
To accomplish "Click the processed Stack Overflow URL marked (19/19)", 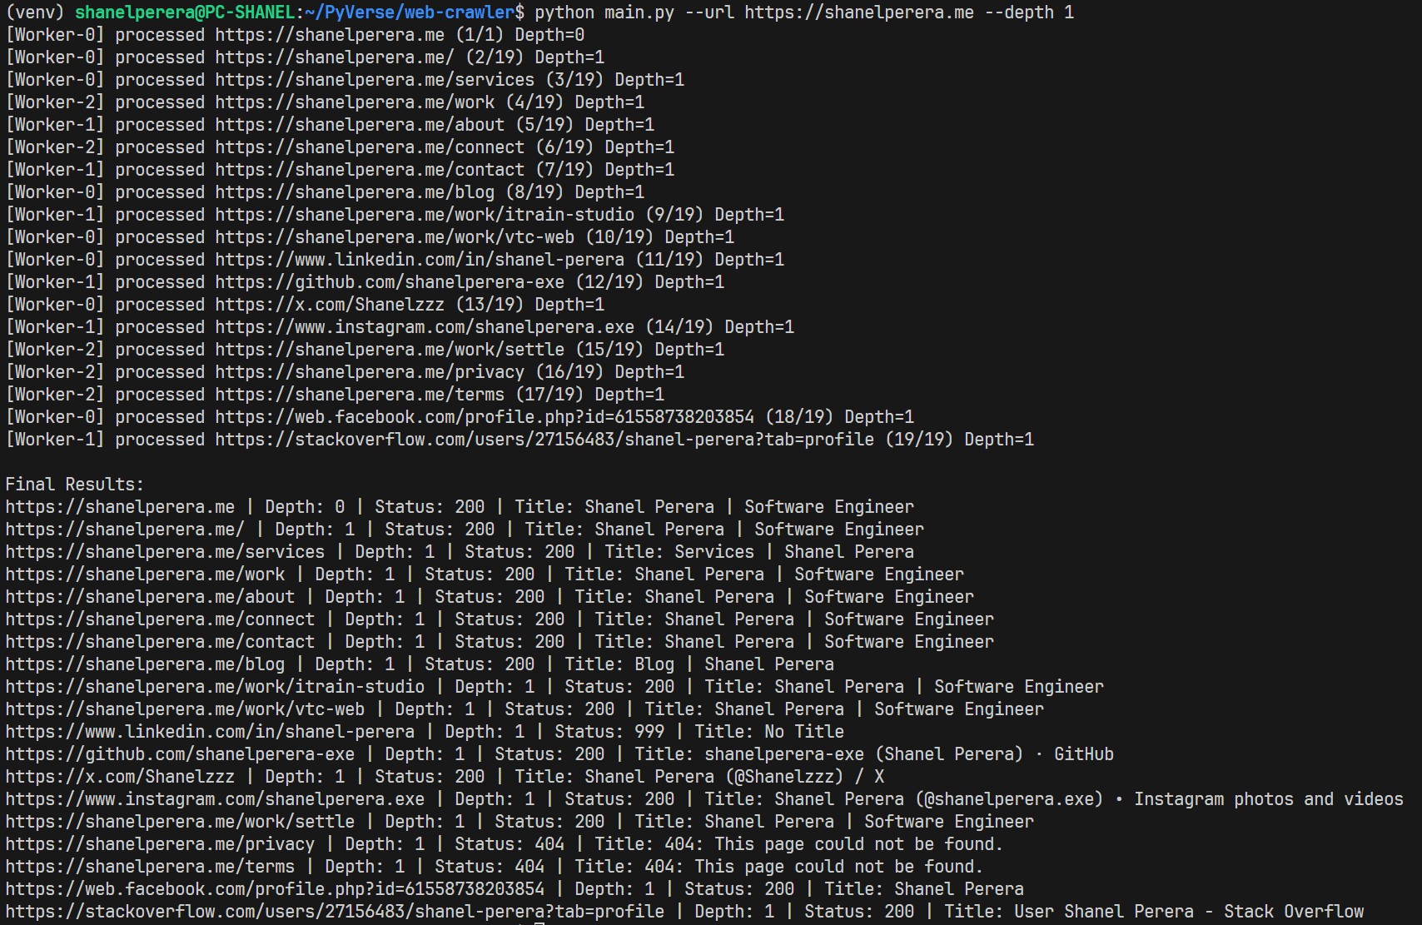I will (544, 440).
